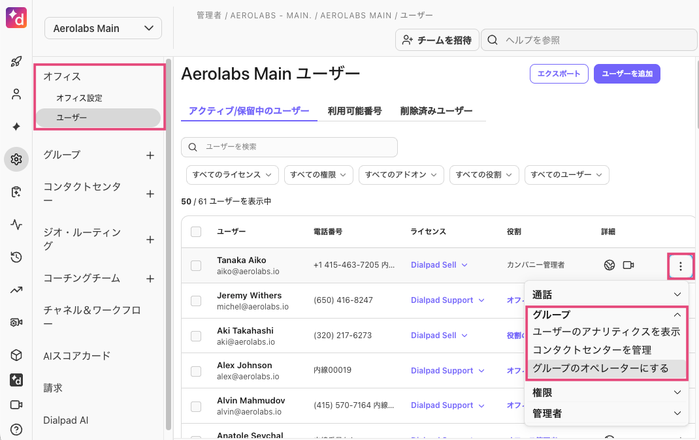
Task: Click the チームを招待 button
Action: click(x=437, y=40)
